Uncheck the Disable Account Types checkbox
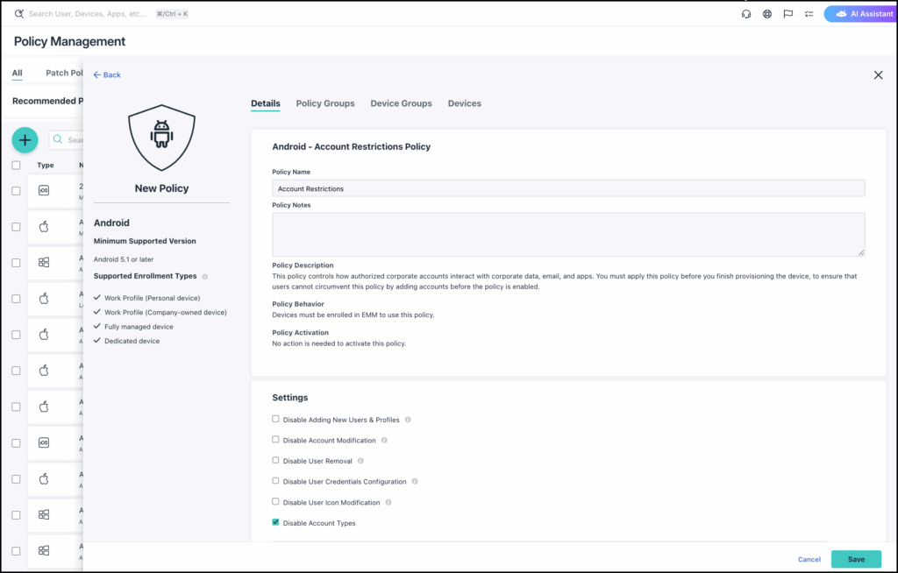Image resolution: width=898 pixels, height=573 pixels. click(x=276, y=522)
